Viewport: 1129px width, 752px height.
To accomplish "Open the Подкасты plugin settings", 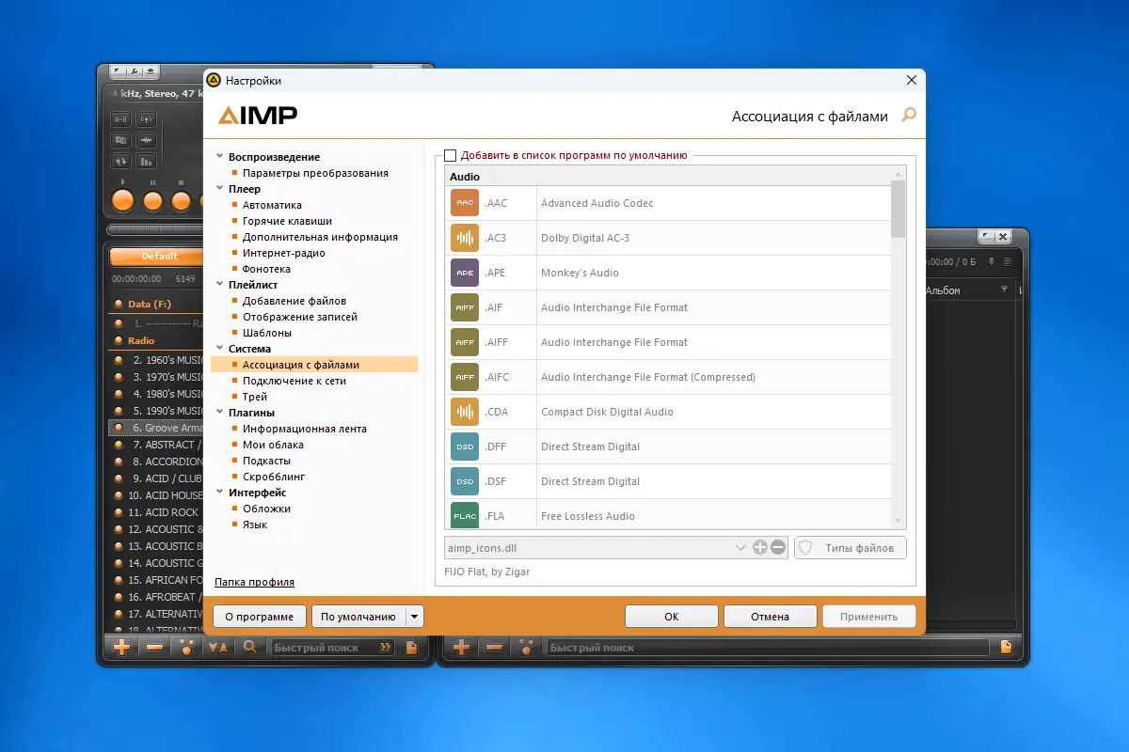I will coord(266,461).
